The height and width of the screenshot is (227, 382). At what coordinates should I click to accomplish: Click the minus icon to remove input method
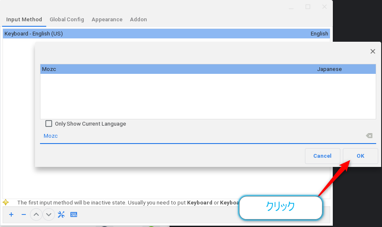24,214
